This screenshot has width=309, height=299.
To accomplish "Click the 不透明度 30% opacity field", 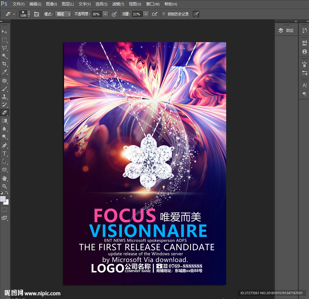I will click(97, 14).
